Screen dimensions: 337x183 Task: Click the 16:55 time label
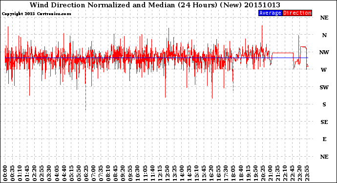pyautogui.click(x=219, y=173)
